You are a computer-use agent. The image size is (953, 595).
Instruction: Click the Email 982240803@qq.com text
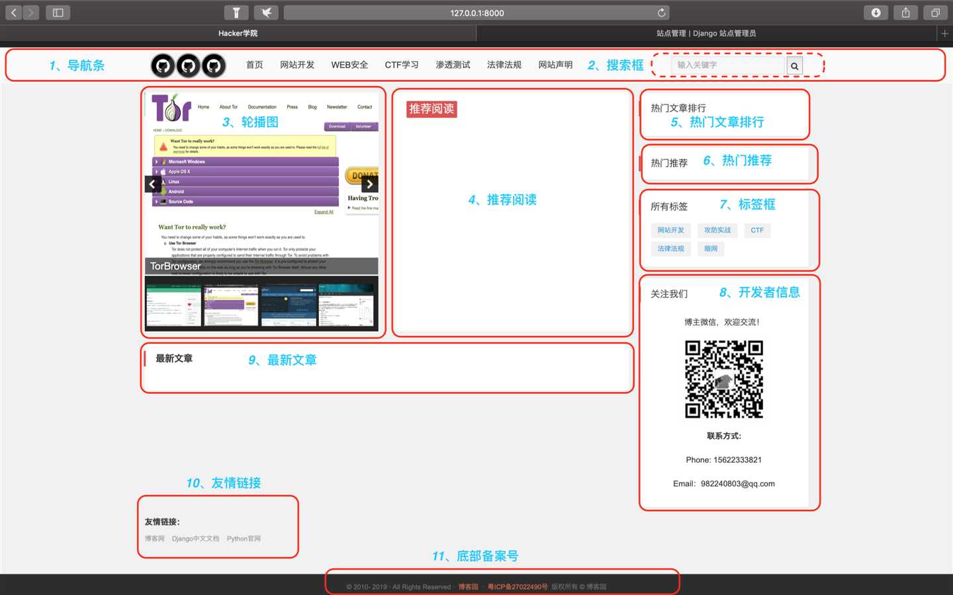pyautogui.click(x=724, y=484)
